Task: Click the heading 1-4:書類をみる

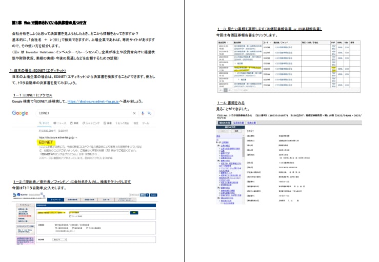Action: [x=231, y=103]
